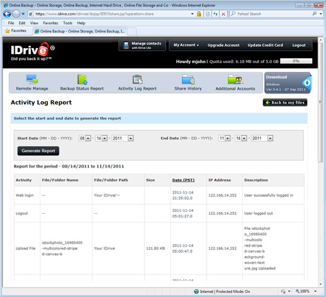Open Activity Log Report clipboard icon
The height and width of the screenshot is (297, 326).
[x=138, y=80]
